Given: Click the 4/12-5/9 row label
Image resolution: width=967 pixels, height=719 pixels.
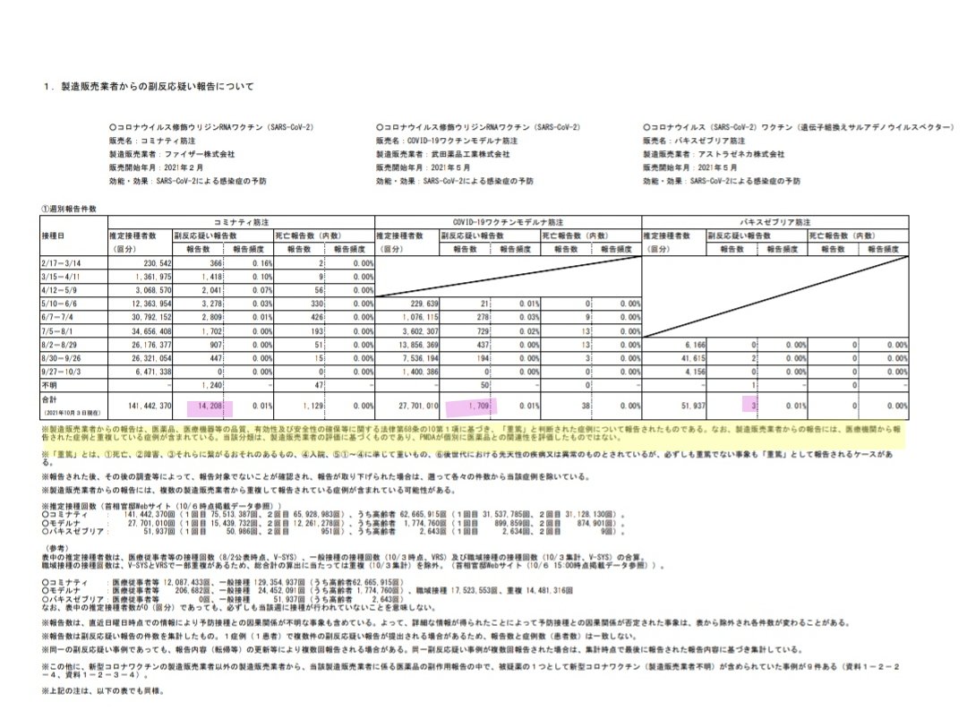Looking at the screenshot, I should pos(59,290).
